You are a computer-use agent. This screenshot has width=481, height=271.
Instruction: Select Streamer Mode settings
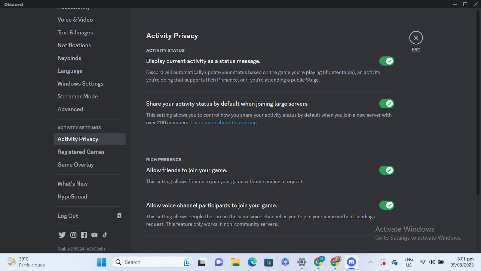(90, 96)
